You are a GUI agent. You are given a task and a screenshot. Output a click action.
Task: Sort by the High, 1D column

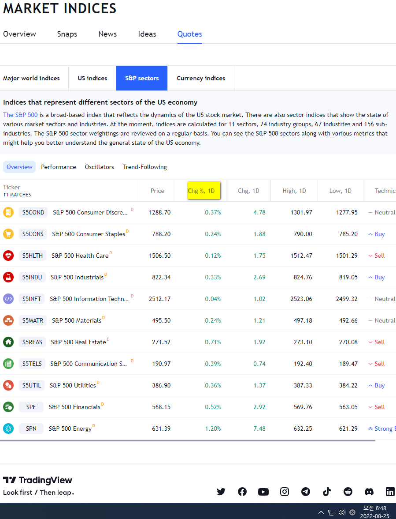(294, 191)
